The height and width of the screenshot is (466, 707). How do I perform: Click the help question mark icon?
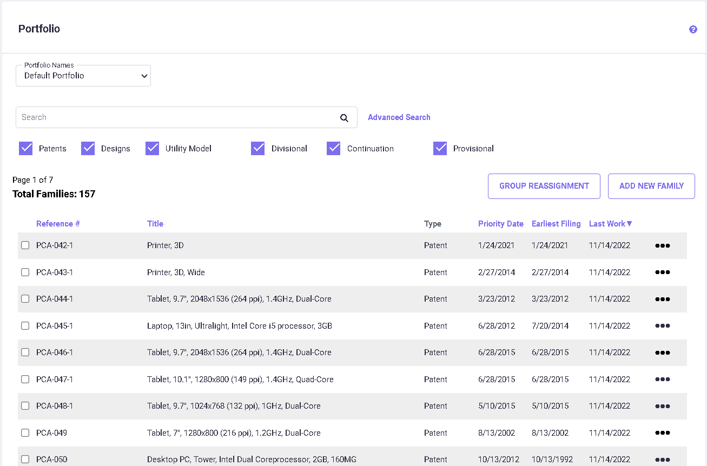click(x=693, y=30)
